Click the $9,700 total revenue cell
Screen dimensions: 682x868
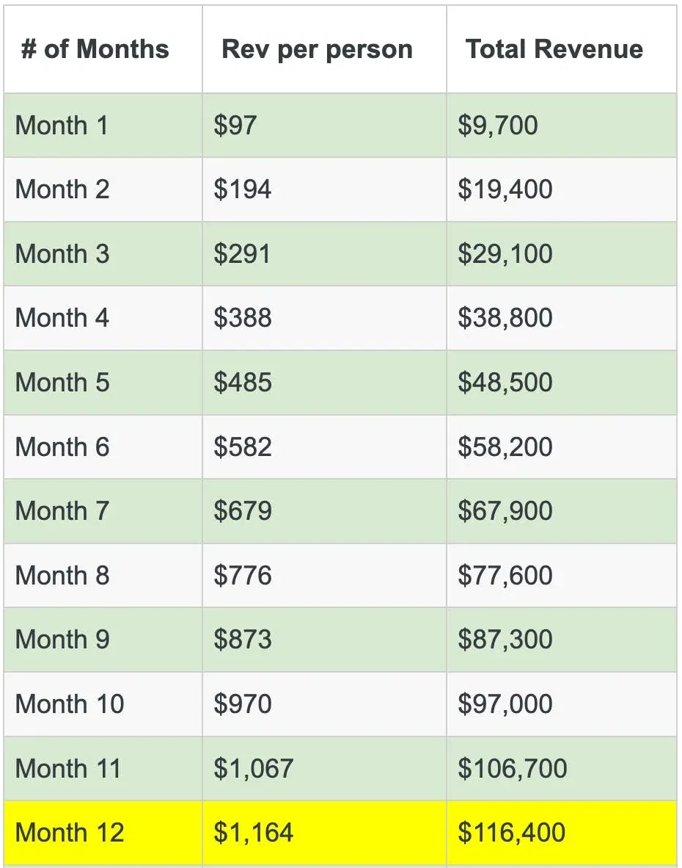562,125
